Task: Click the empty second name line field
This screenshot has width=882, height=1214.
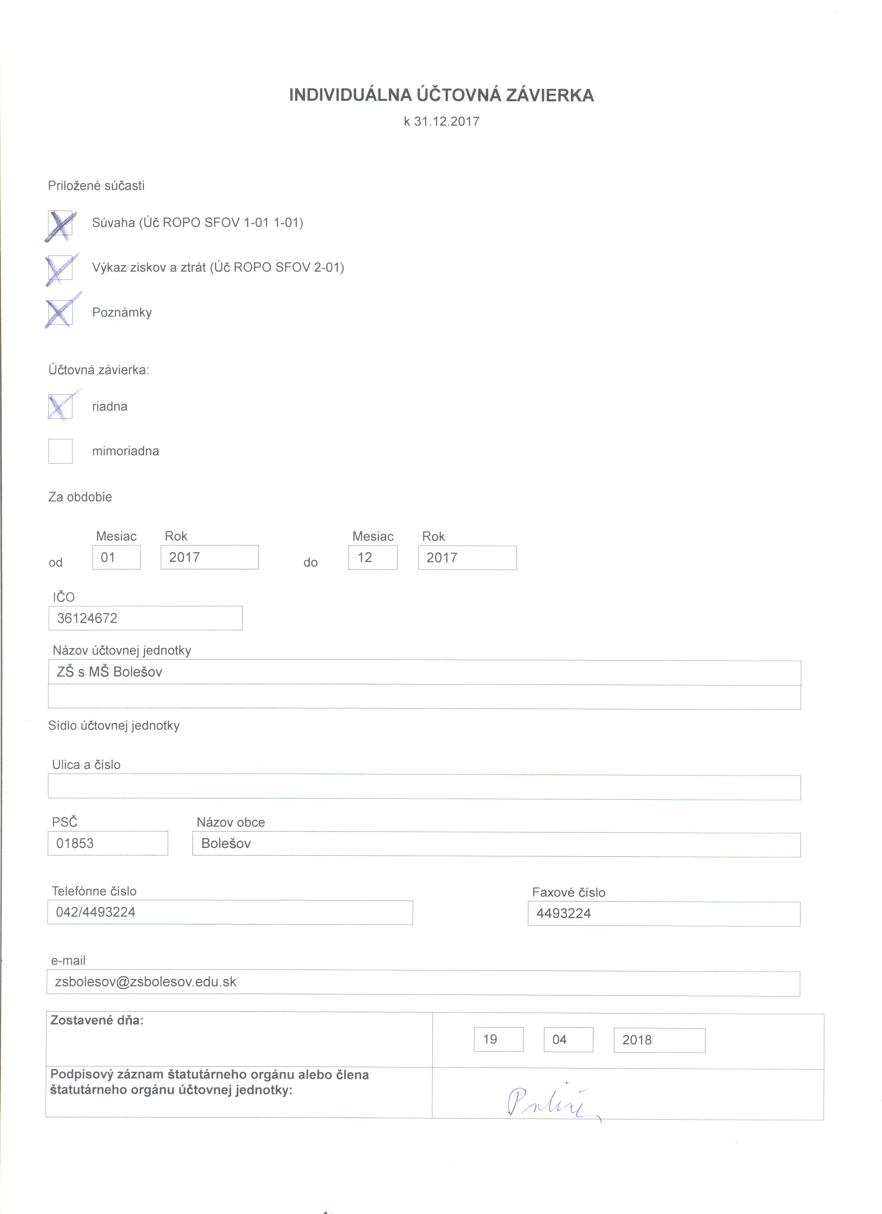Action: (x=424, y=698)
